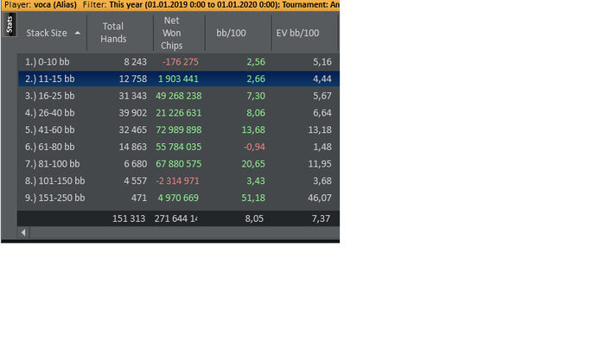Select row 6.) 61-80 bb
This screenshot has height=340, width=605.
178,147
